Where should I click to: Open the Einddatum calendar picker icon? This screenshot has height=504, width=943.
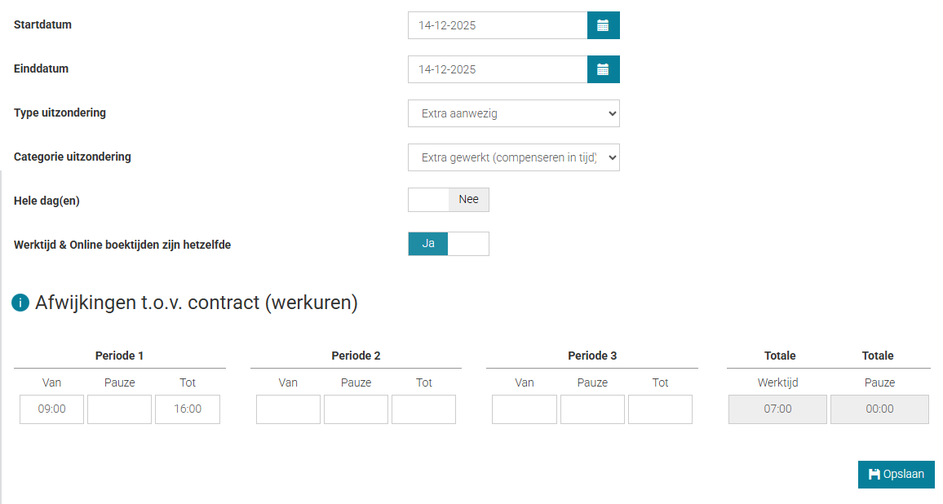tap(603, 69)
